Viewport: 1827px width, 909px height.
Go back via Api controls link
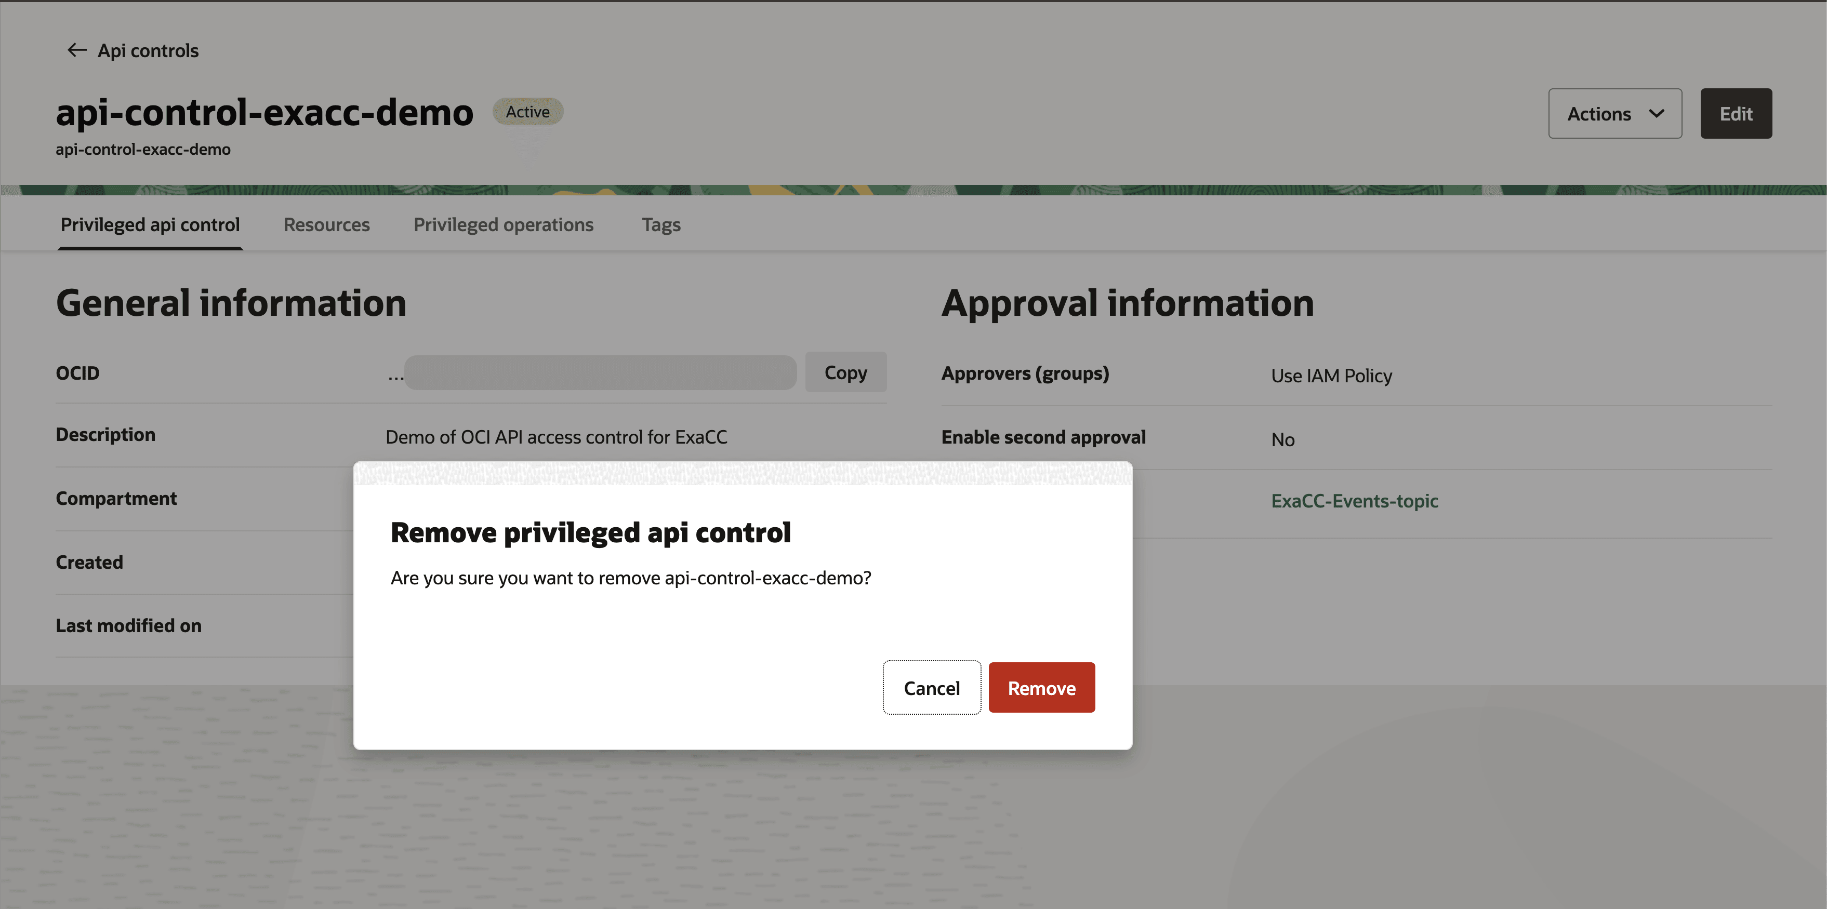coord(148,51)
